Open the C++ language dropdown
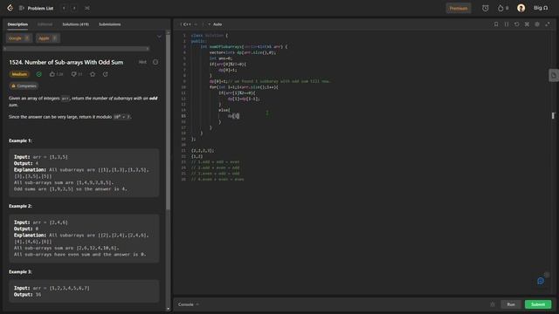The width and height of the screenshot is (559, 314). click(x=189, y=24)
